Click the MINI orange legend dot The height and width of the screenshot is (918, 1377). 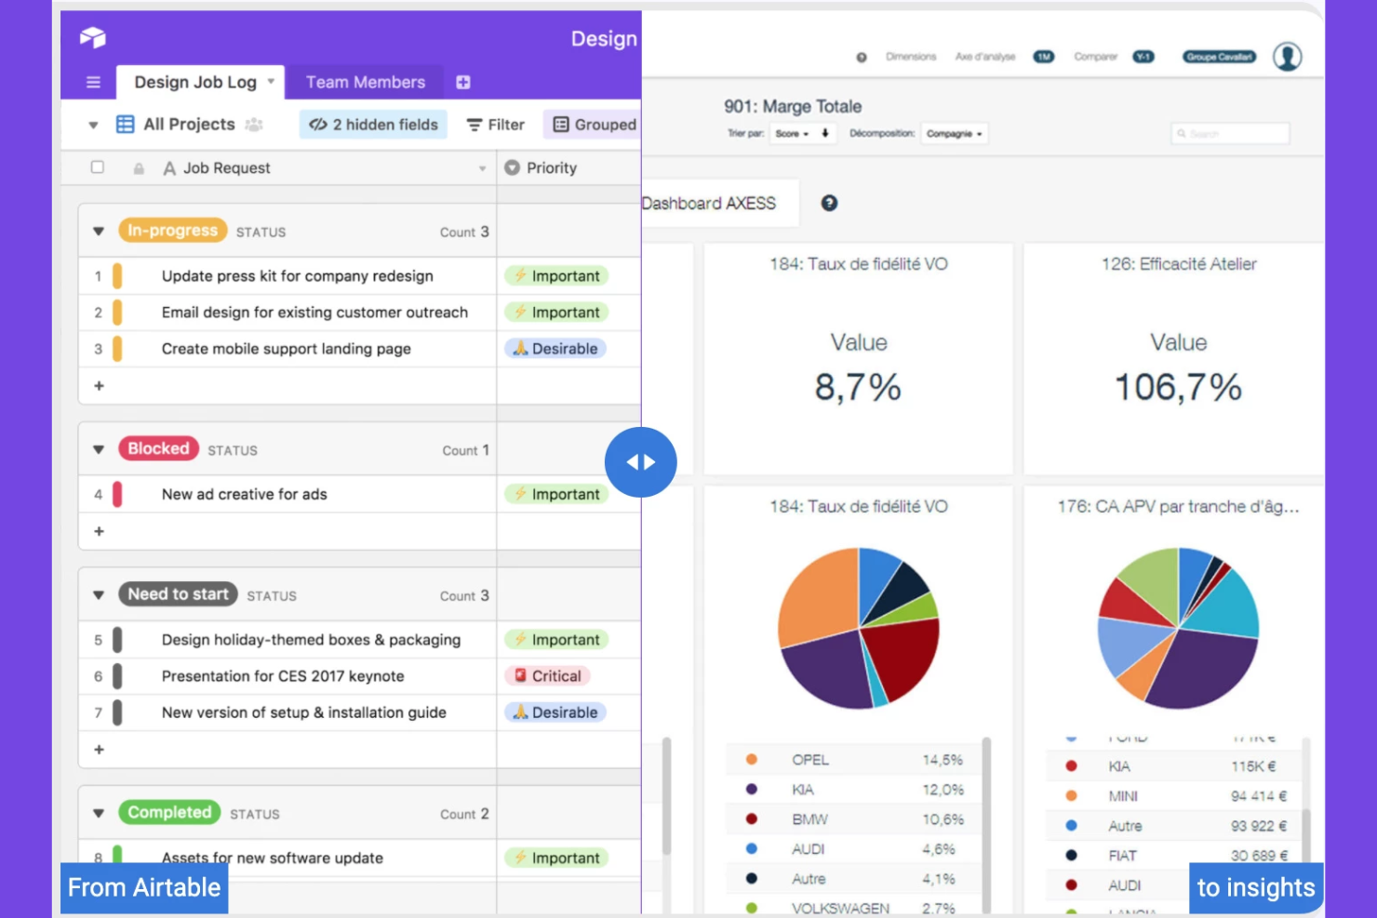[1071, 795]
